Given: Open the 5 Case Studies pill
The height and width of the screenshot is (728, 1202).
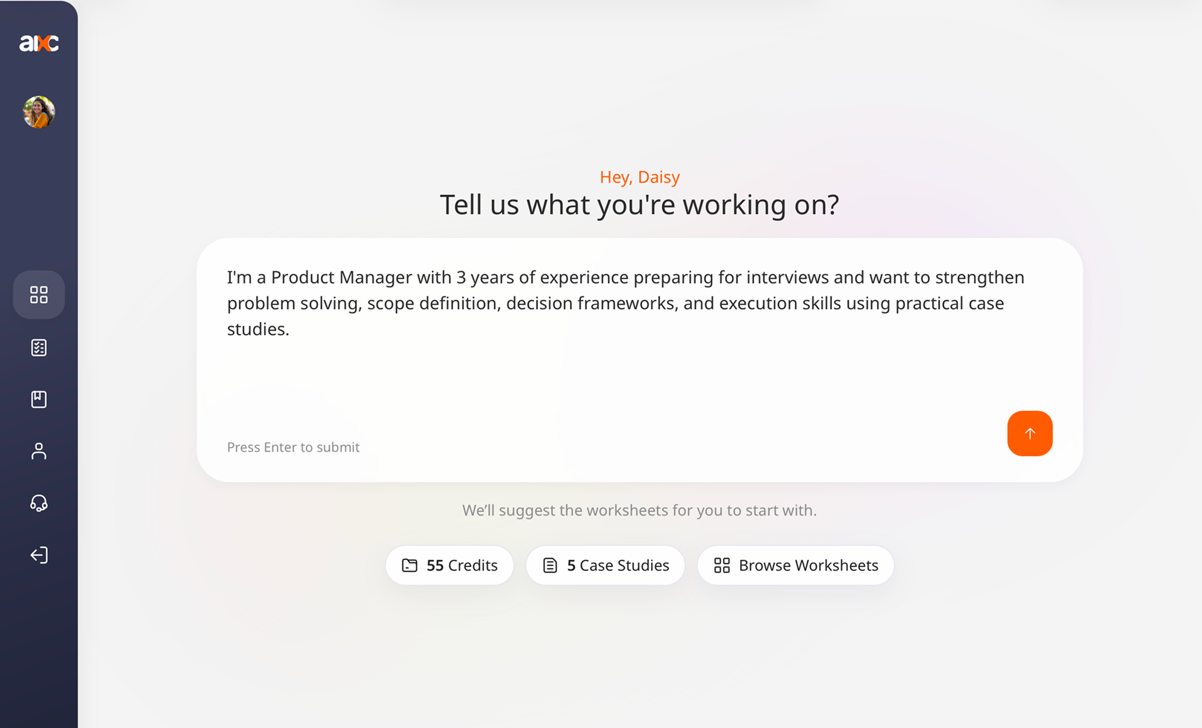Looking at the screenshot, I should point(605,565).
